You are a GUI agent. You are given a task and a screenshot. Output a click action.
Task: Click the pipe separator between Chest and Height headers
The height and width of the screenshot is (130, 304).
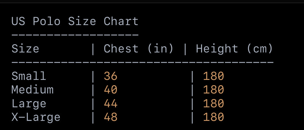pos(185,49)
